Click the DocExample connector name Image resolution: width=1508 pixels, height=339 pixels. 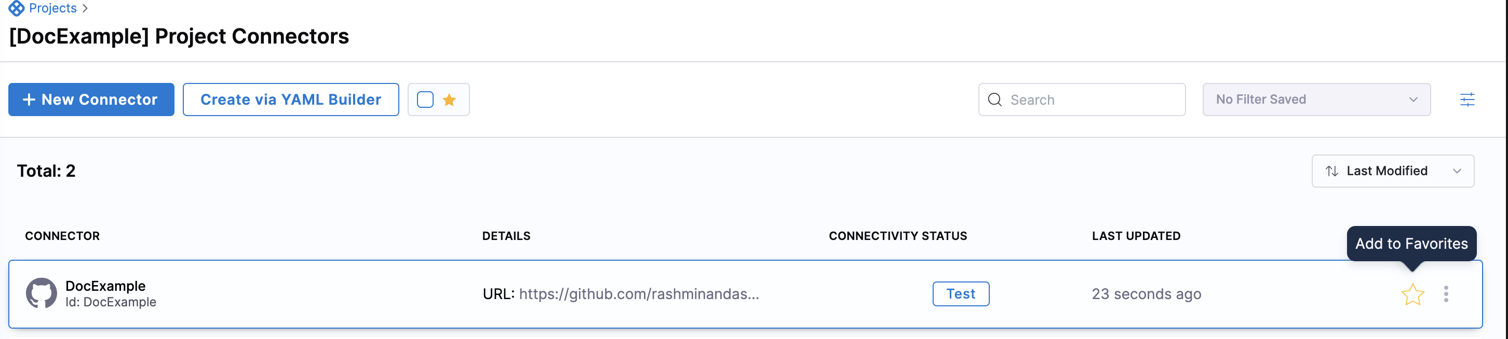(105, 286)
